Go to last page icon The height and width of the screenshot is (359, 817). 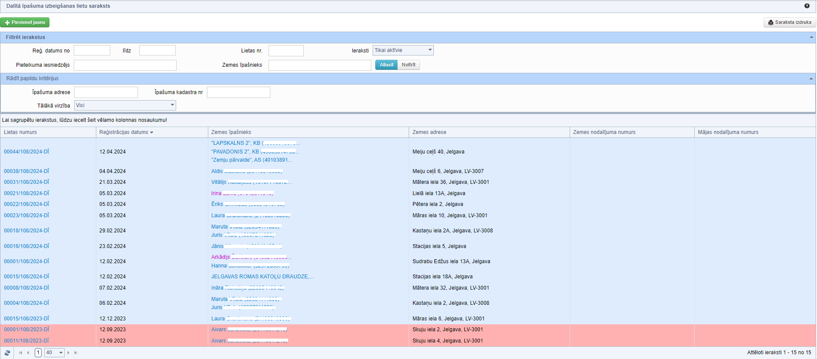[76, 353]
